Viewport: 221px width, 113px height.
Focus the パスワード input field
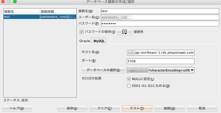[160, 24]
